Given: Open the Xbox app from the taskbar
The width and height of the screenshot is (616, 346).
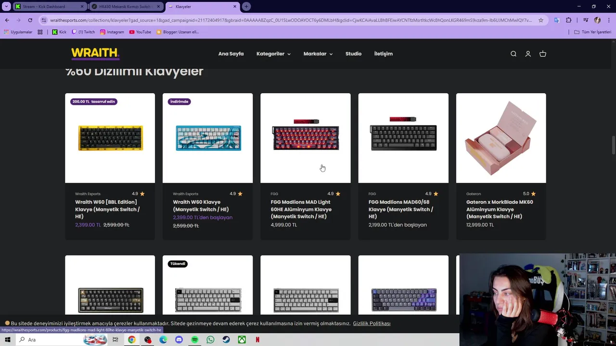Looking at the screenshot, I should coord(242,340).
